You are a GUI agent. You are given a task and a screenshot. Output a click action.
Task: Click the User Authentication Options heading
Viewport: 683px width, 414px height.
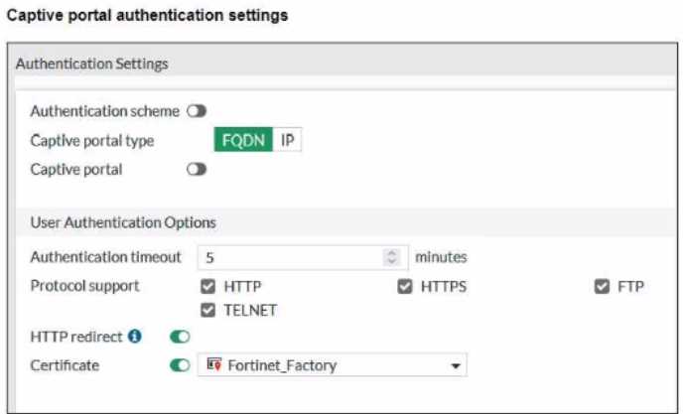(x=123, y=222)
